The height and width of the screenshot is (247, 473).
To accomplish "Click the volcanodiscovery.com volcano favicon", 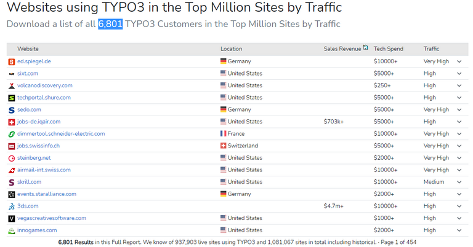I will [12, 86].
